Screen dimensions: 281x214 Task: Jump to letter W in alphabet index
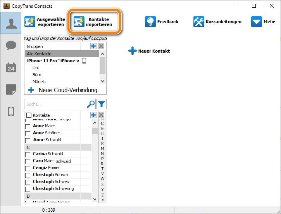coord(102,179)
